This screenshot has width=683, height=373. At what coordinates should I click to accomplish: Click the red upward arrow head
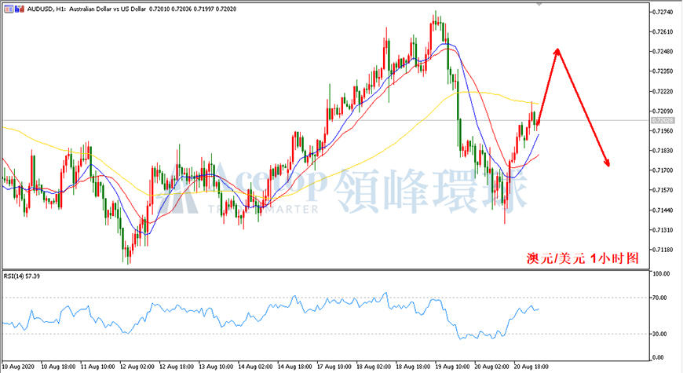557,51
